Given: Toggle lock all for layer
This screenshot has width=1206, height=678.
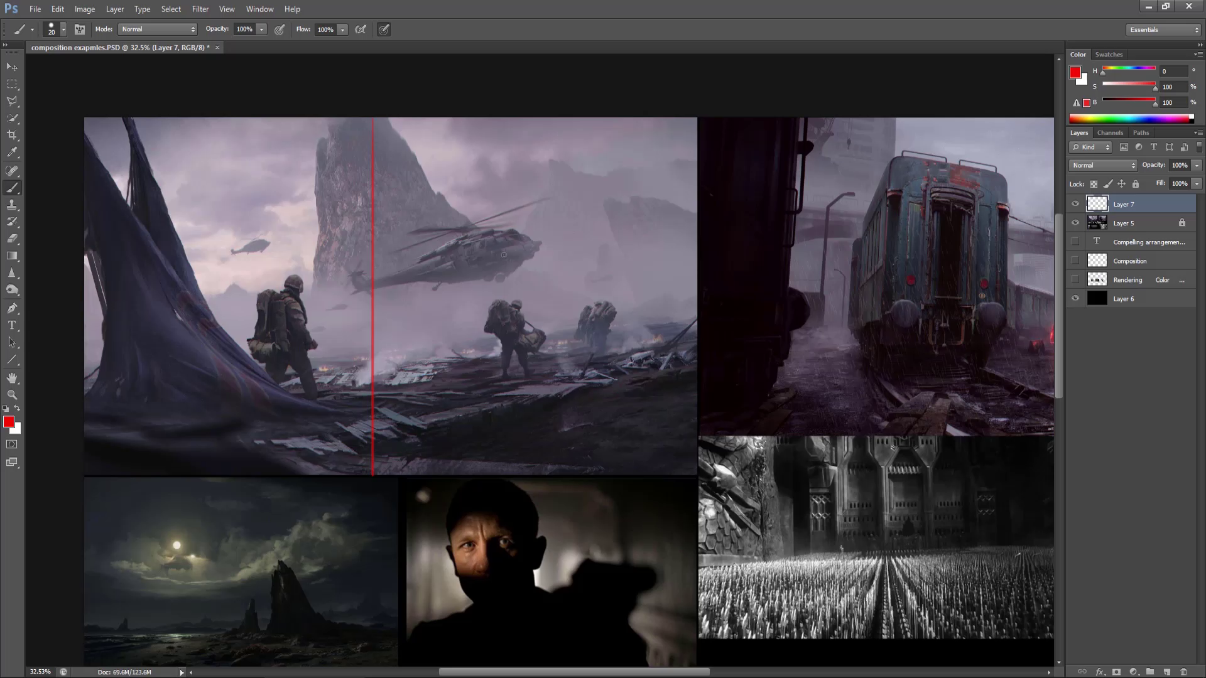Looking at the screenshot, I should [1135, 184].
